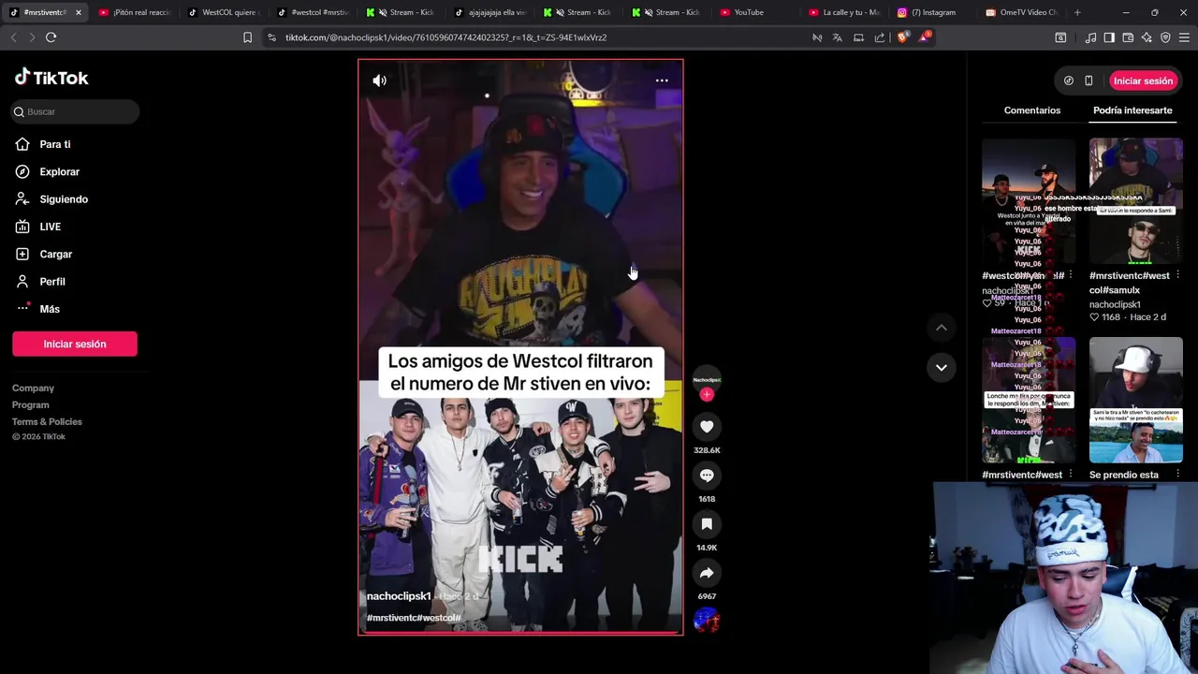Go back using browser back arrow
Screen dimensions: 1198x674
pos(13,37)
